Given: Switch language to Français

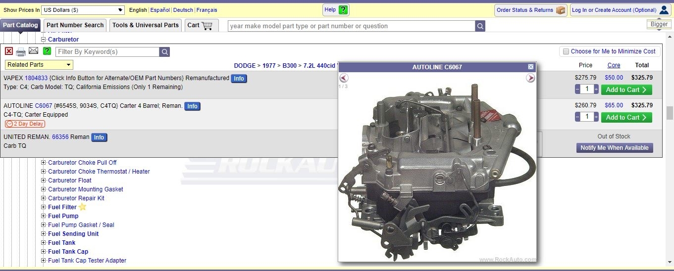Looking at the screenshot, I should click(x=207, y=10).
